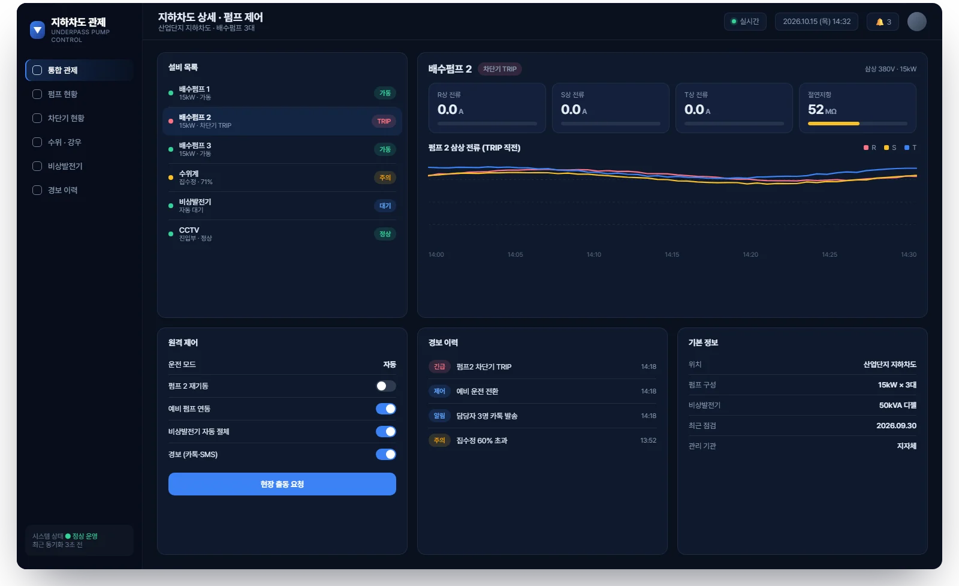Click the date and time 2026.10.15 14:32
Screen dimensions: 959x586
point(816,22)
